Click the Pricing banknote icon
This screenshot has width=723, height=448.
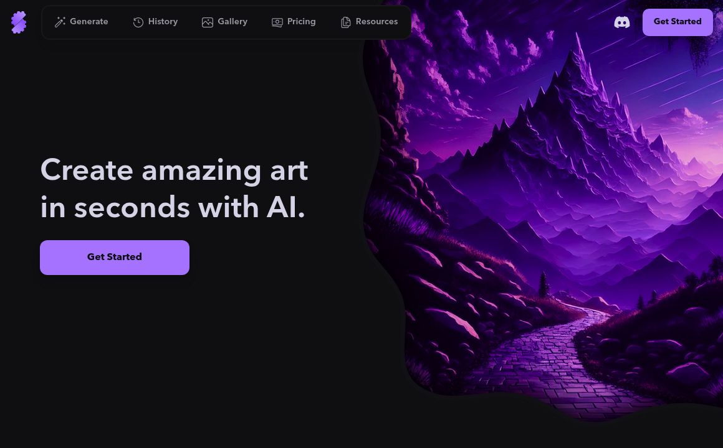pos(277,22)
